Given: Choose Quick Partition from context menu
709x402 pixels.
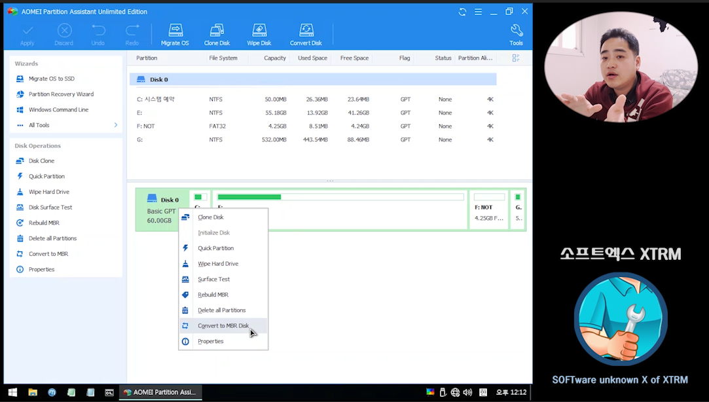Looking at the screenshot, I should click(x=223, y=248).
